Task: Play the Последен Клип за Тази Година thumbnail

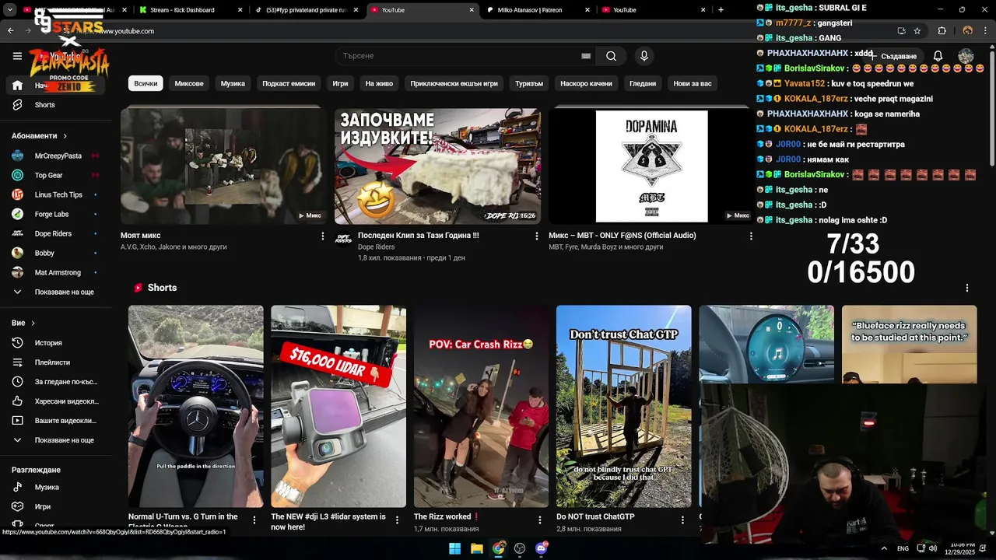Action: 437,166
